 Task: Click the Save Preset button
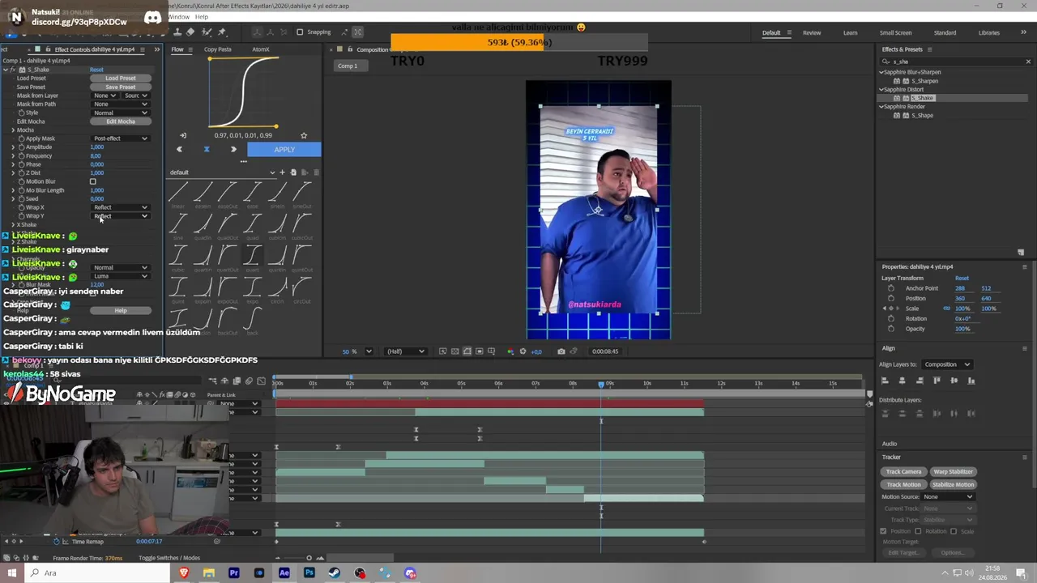[x=121, y=87]
